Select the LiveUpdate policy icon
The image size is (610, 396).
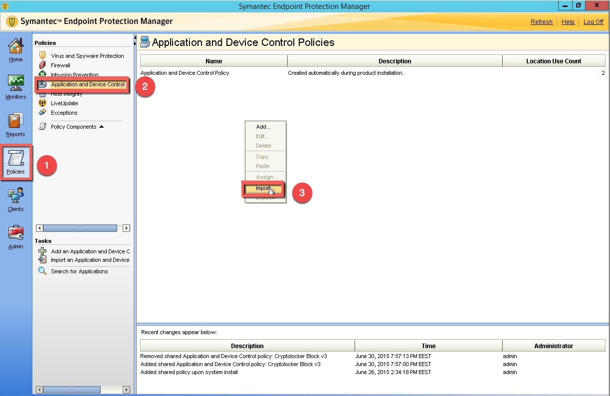42,103
